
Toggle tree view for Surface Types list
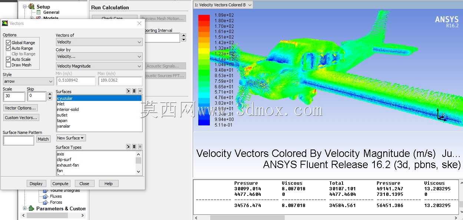coord(128,147)
